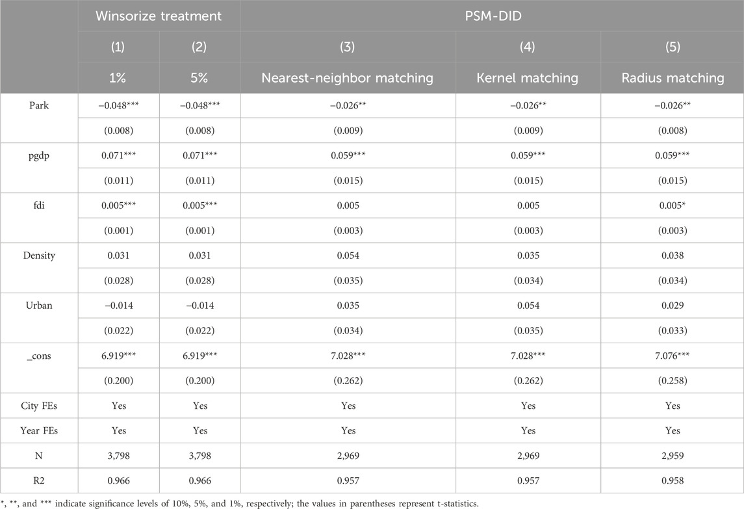Click the 7.076*** constant value
Image resolution: width=744 pixels, height=509 pixels.
[672, 356]
